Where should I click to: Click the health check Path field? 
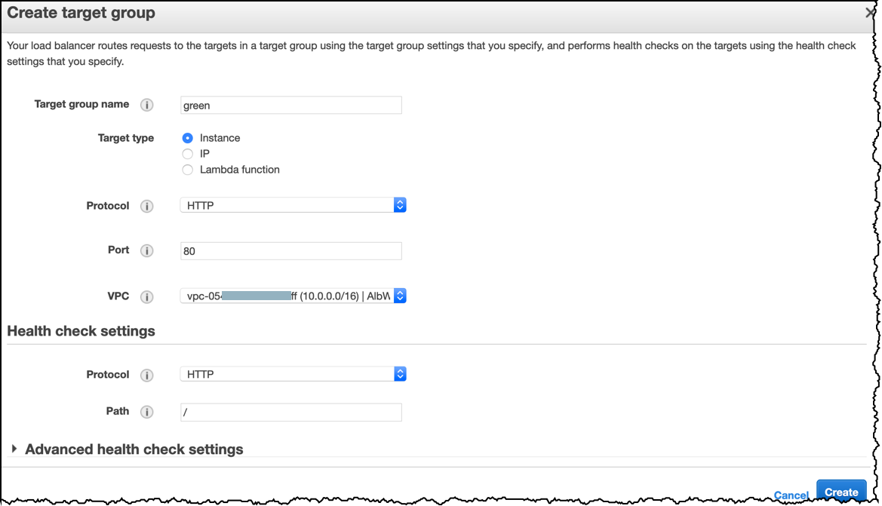[x=290, y=412]
